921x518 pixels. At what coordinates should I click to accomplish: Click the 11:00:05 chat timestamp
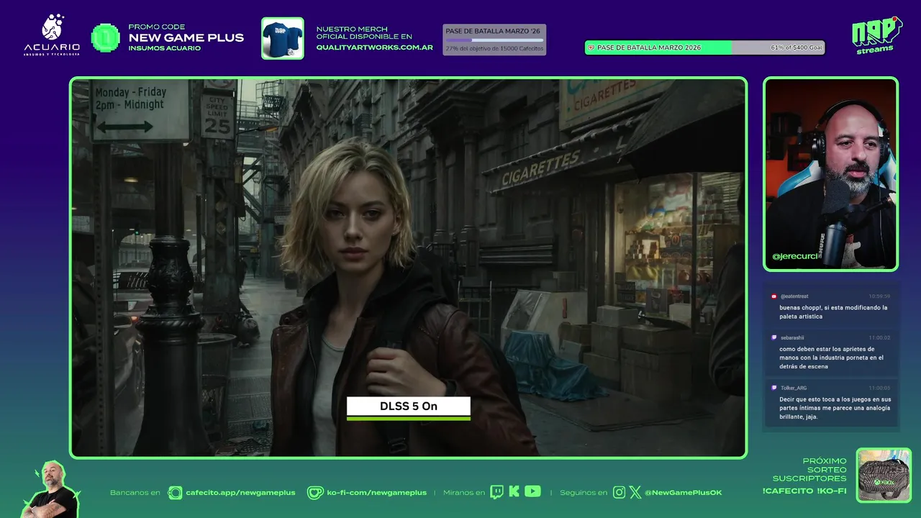tap(879, 388)
